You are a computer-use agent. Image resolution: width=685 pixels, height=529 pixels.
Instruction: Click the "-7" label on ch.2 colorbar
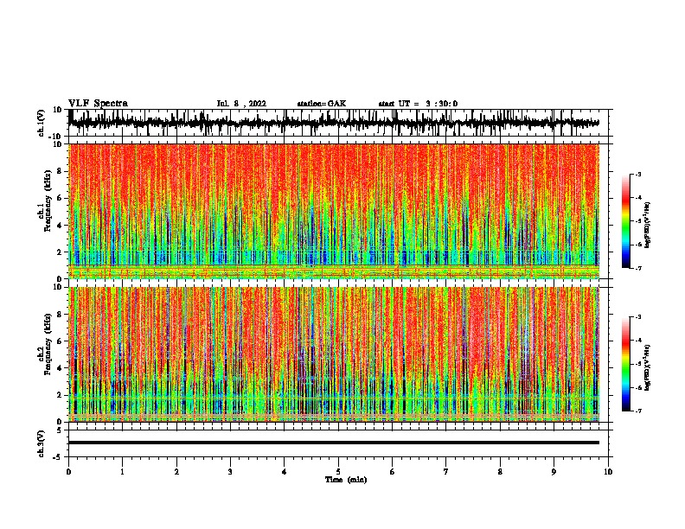point(637,411)
